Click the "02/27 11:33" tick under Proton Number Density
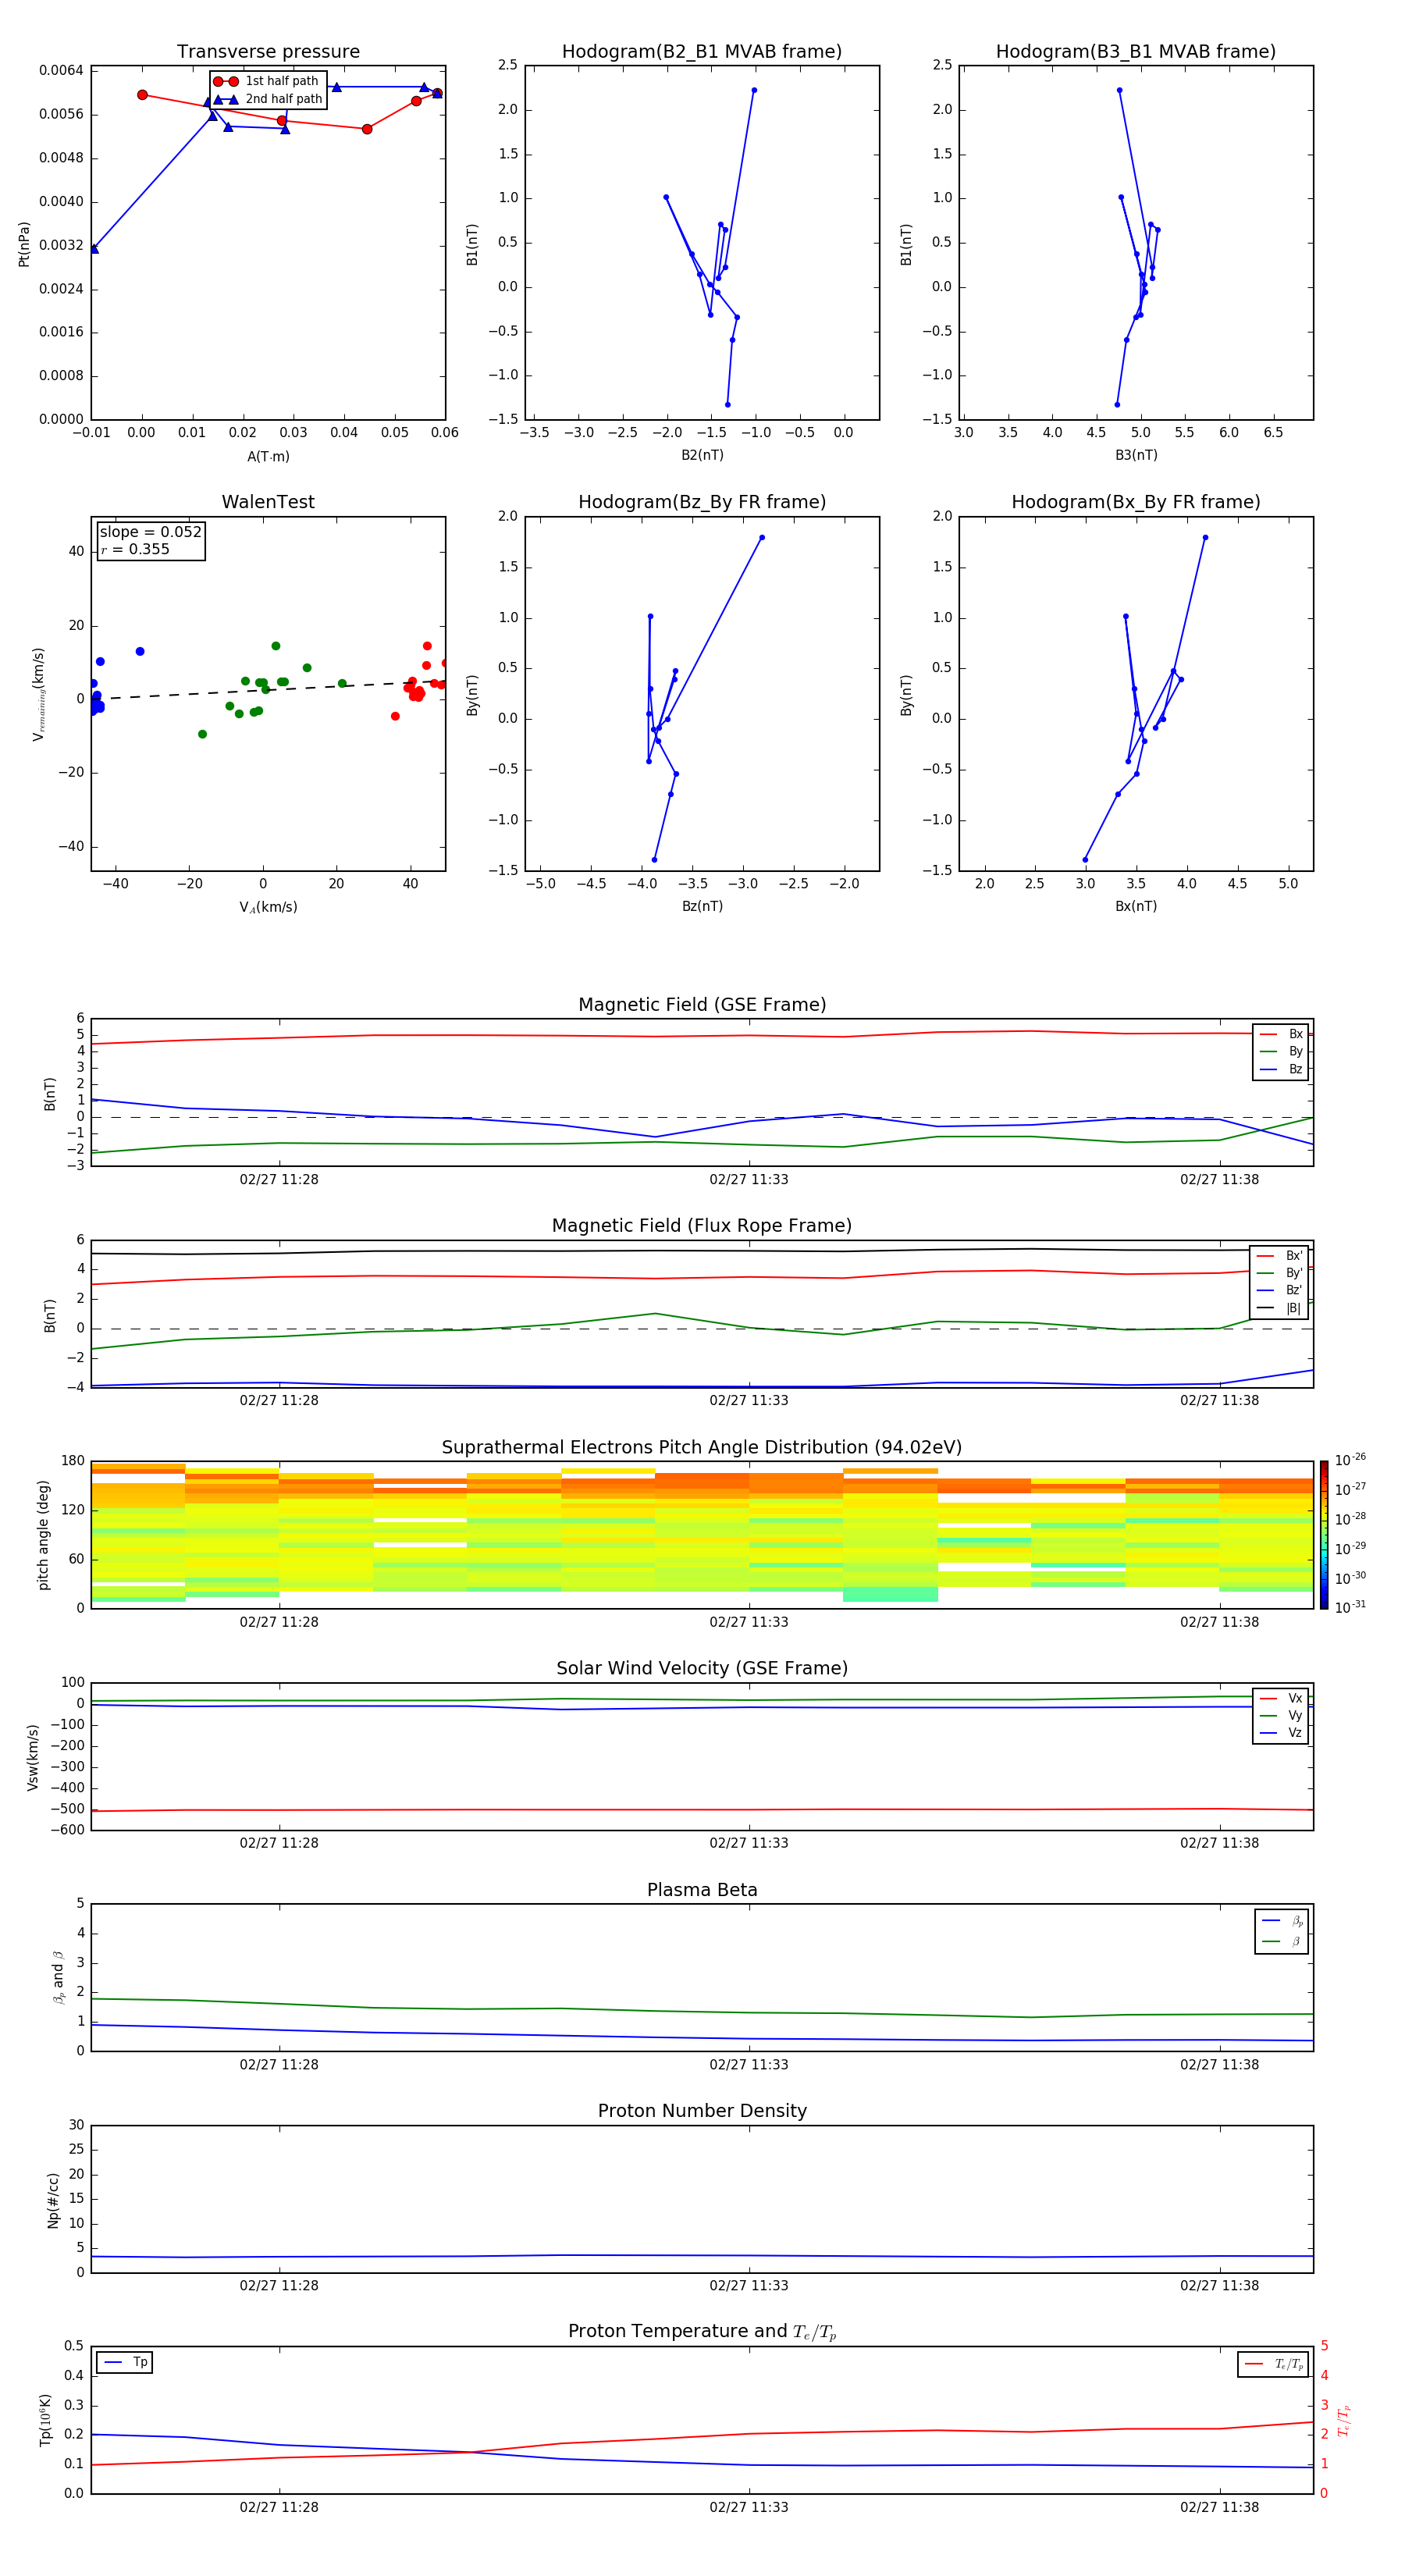The height and width of the screenshot is (2576, 1405). (x=749, y=2285)
